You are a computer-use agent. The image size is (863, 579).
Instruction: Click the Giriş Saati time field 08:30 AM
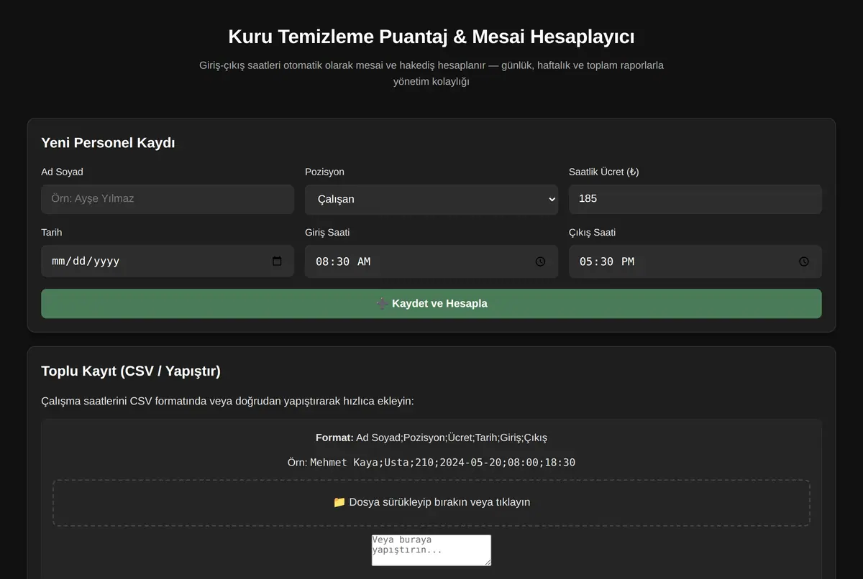(431, 261)
